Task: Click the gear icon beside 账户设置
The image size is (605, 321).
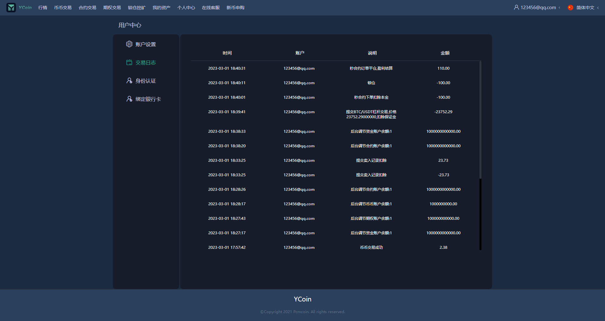Action: pyautogui.click(x=129, y=44)
